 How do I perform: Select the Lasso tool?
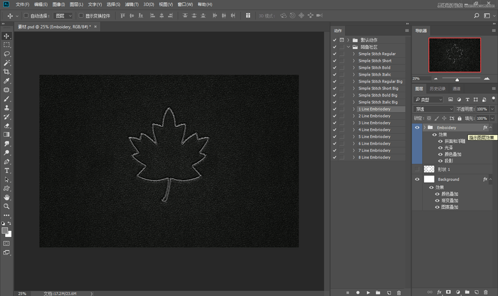pos(7,54)
